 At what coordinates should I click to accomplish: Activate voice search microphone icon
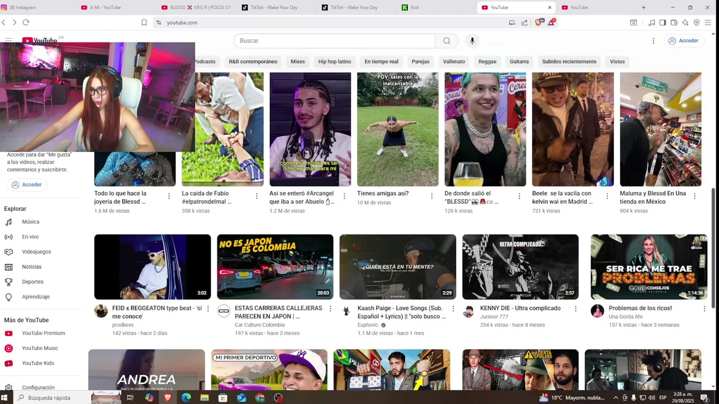click(472, 40)
